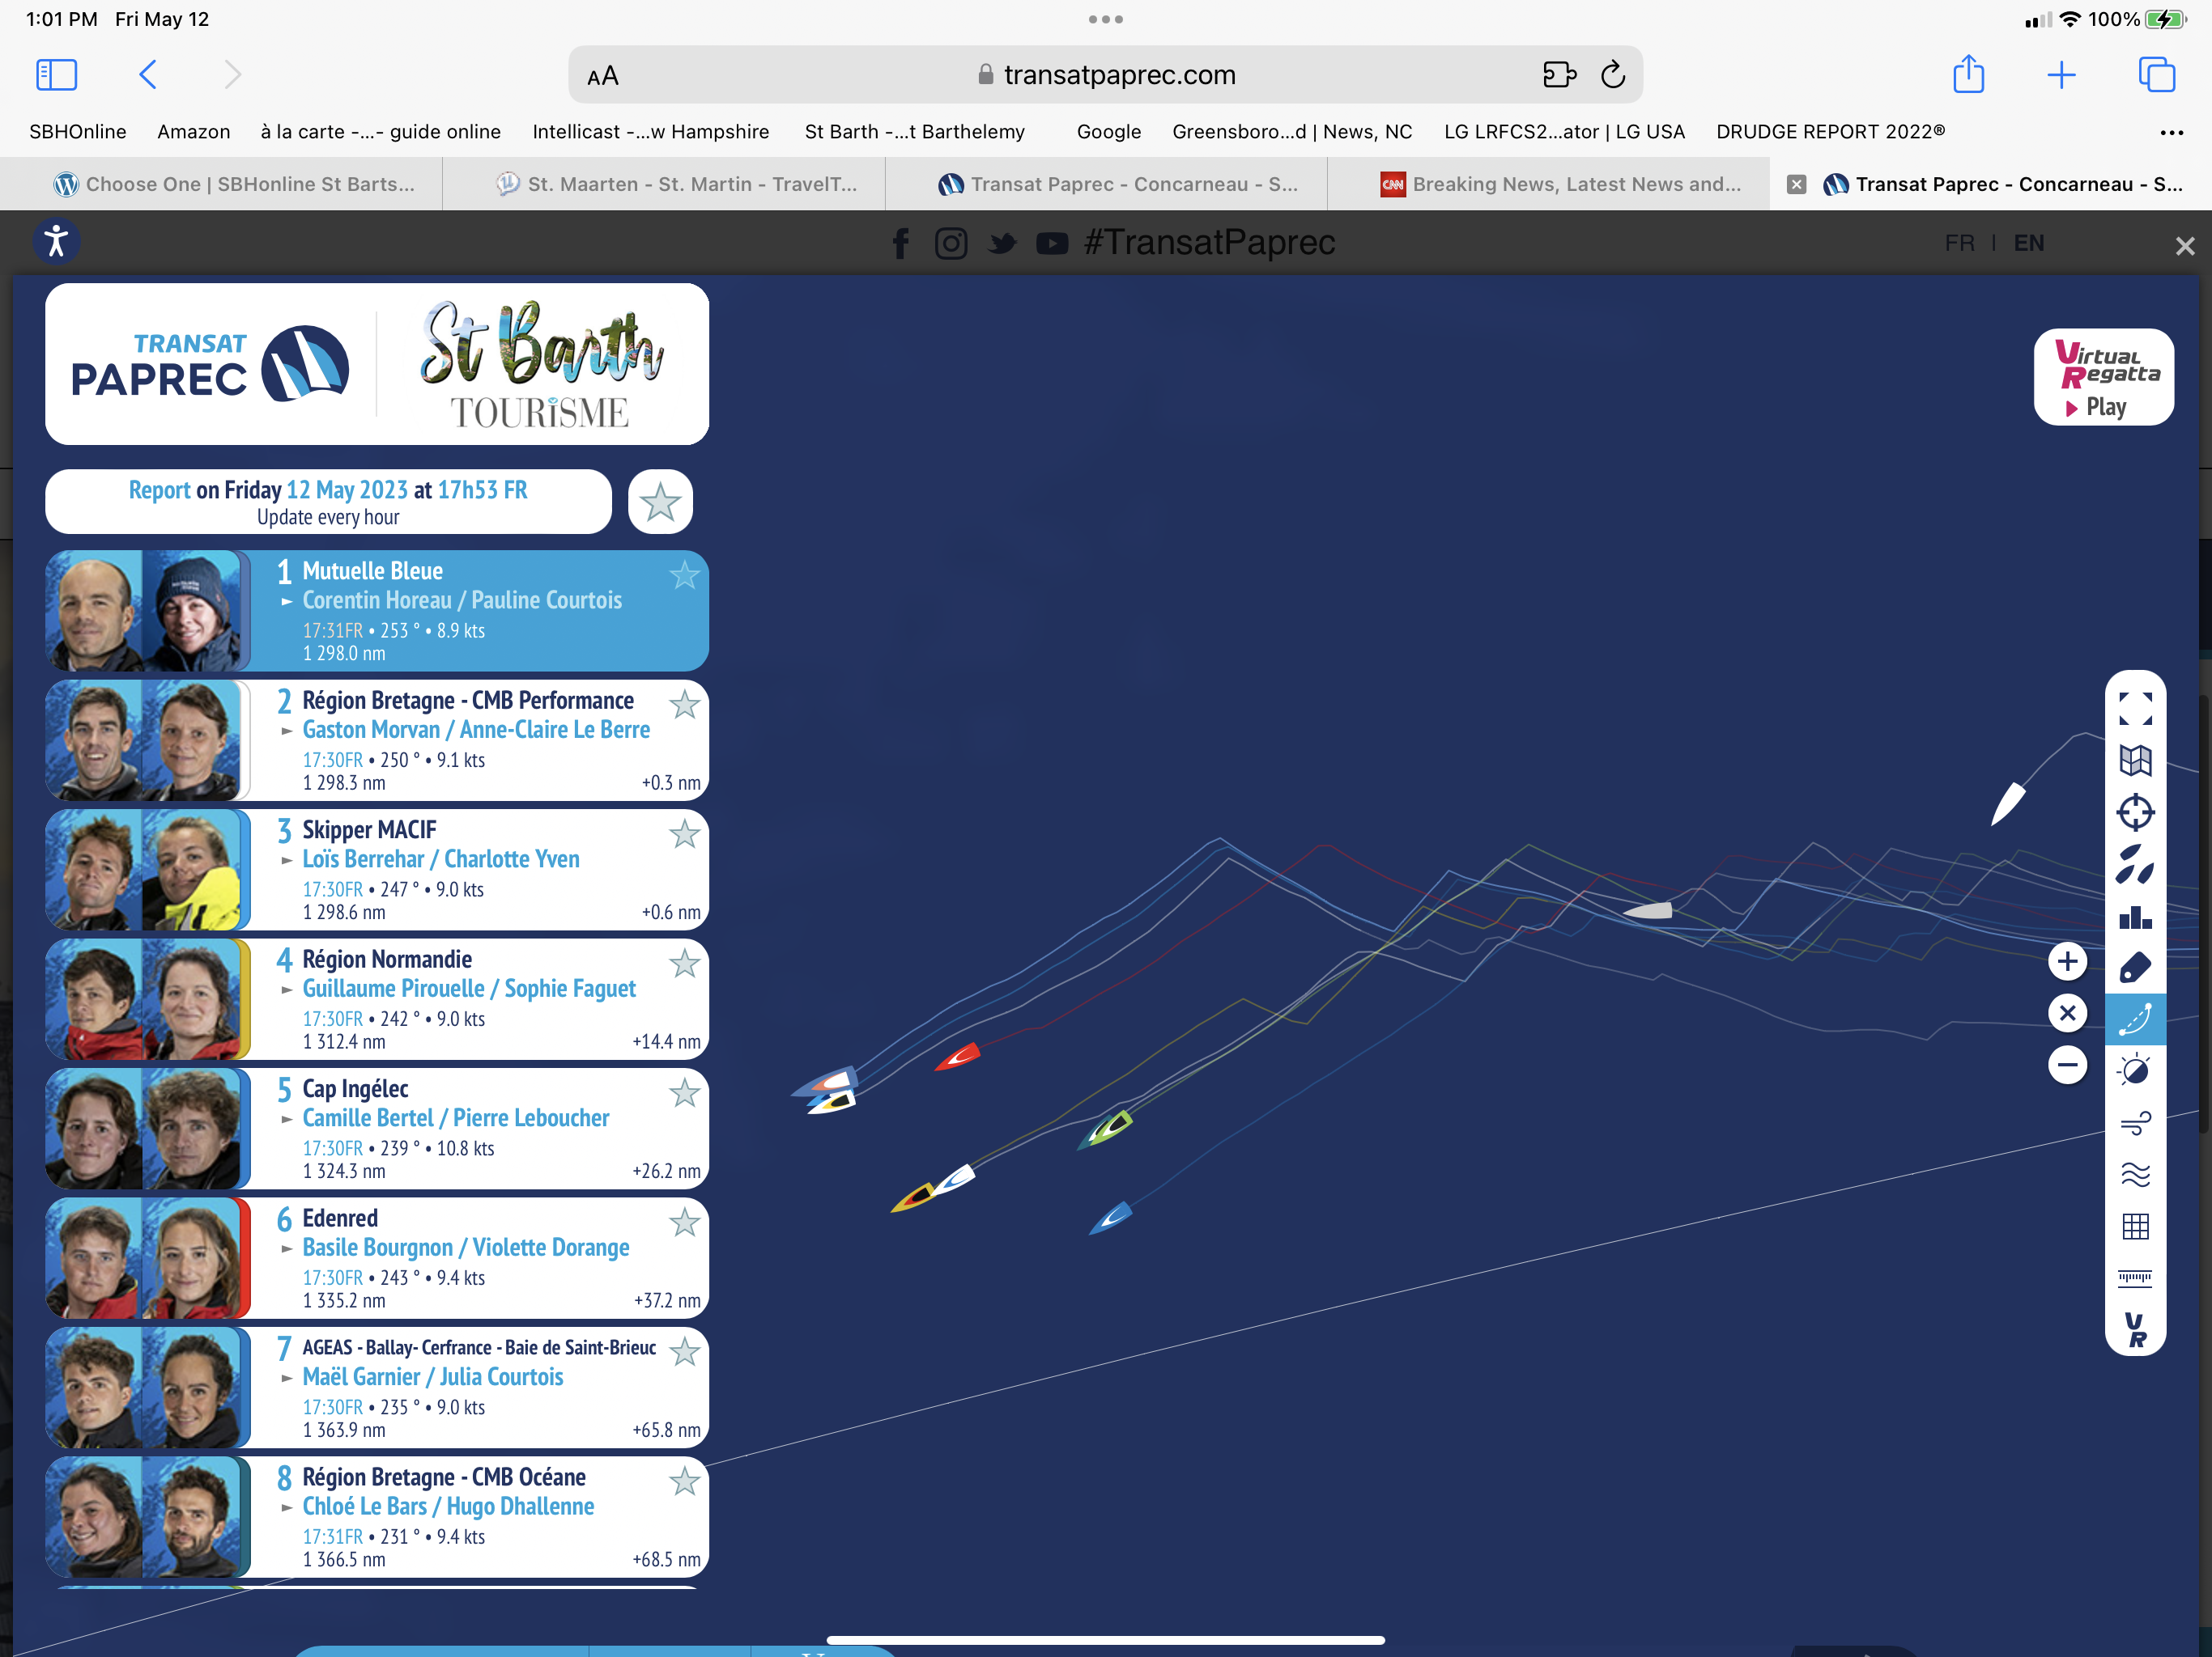This screenshot has height=1657, width=2212.
Task: Toggle favorite star for Skipper MACIF
Action: tap(684, 833)
